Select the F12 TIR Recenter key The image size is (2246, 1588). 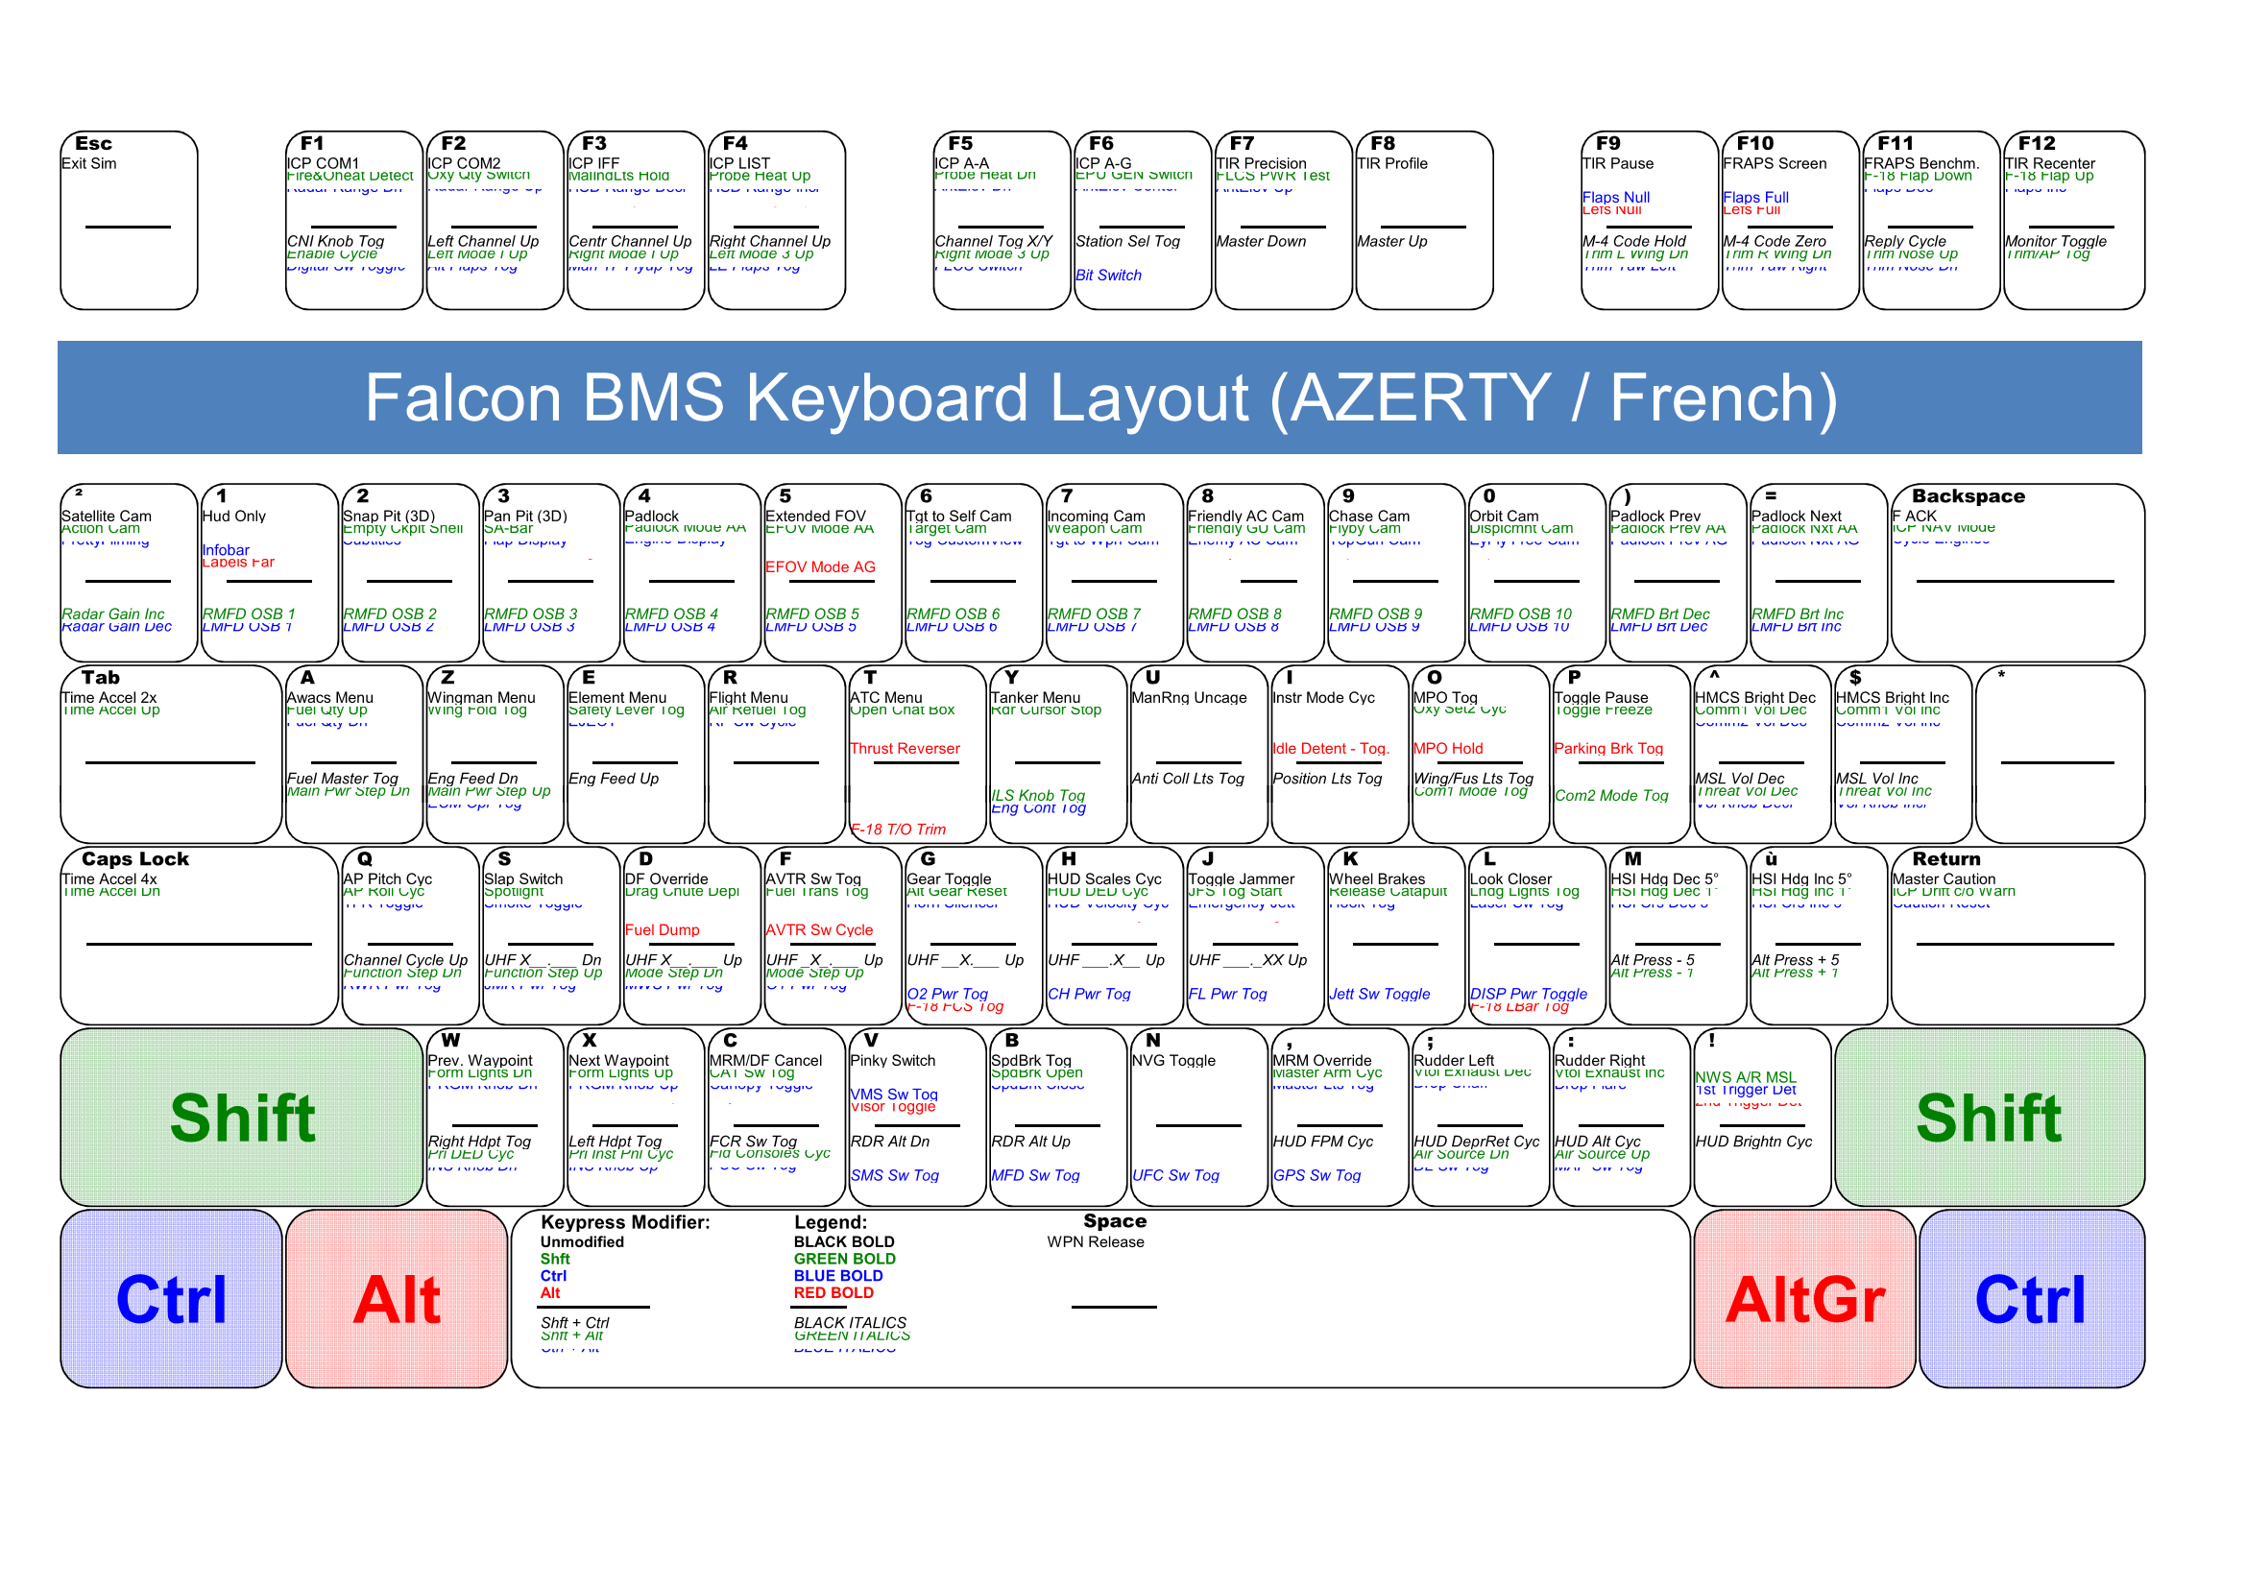click(2073, 221)
